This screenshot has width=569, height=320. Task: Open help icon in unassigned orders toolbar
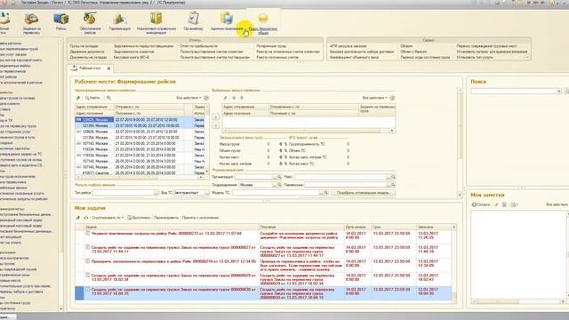206,98
